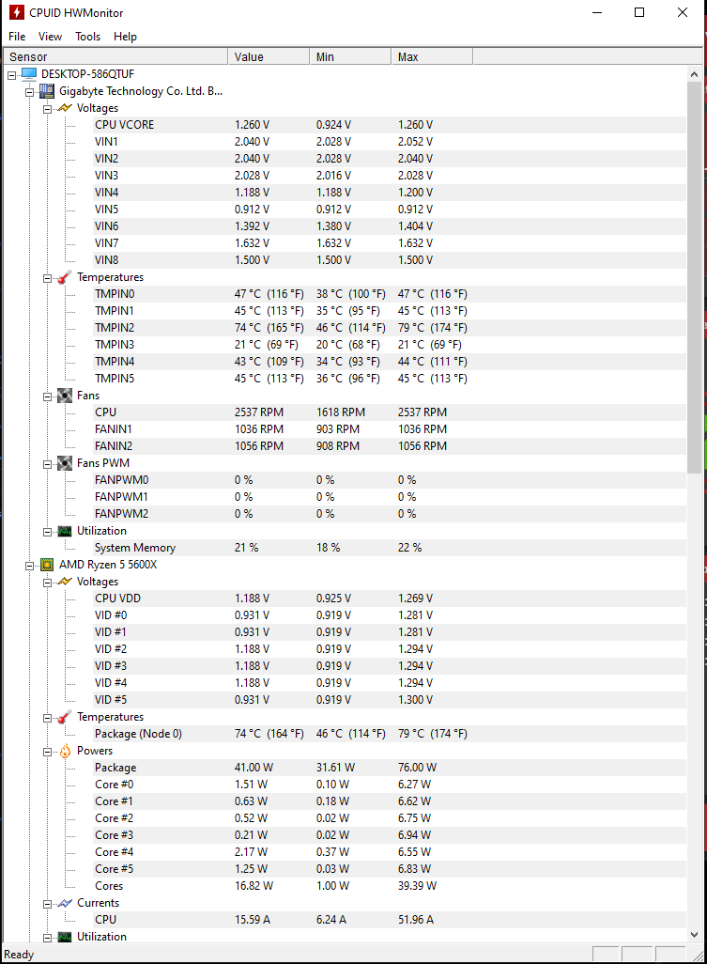Click the Currents wave icon
707x964 pixels.
coord(65,903)
